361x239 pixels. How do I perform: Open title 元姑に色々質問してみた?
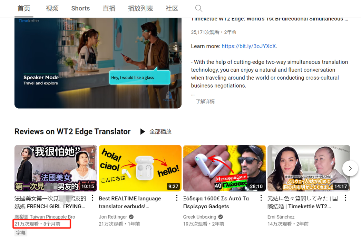[303, 202]
